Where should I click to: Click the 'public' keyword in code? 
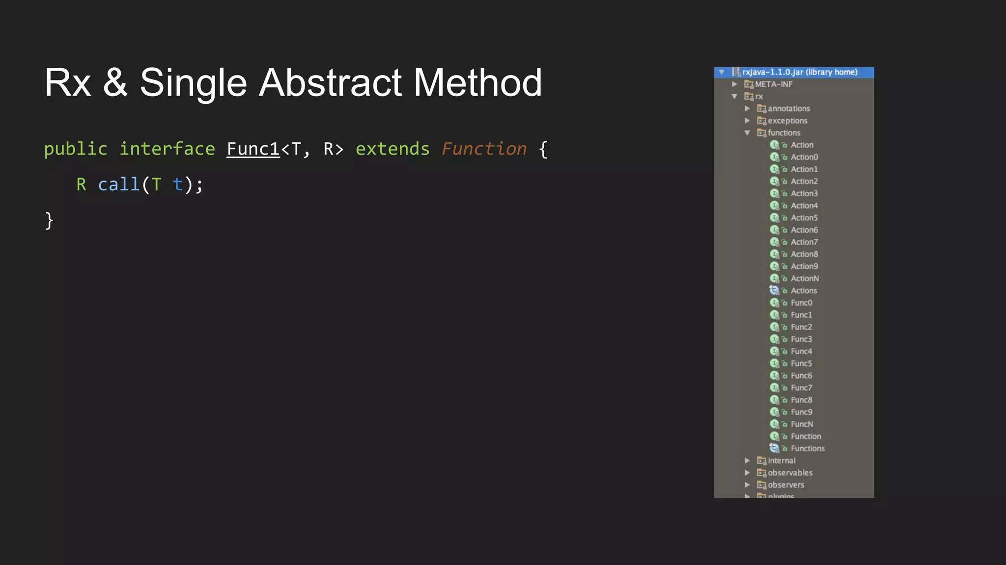tap(76, 150)
